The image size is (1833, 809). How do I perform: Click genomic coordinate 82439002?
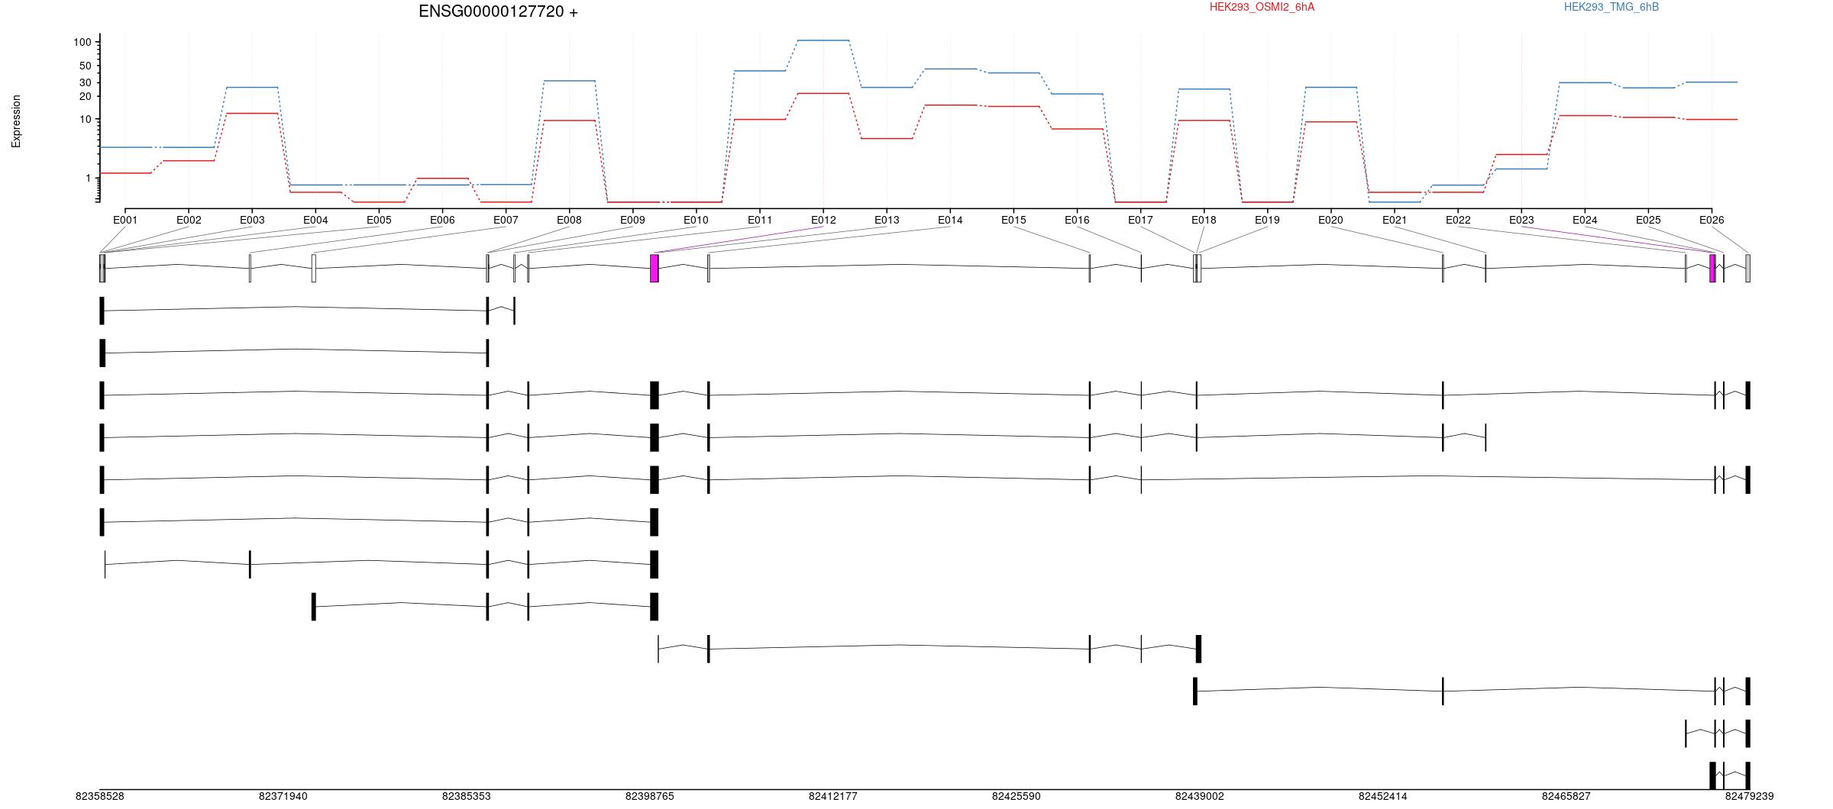click(x=1200, y=797)
